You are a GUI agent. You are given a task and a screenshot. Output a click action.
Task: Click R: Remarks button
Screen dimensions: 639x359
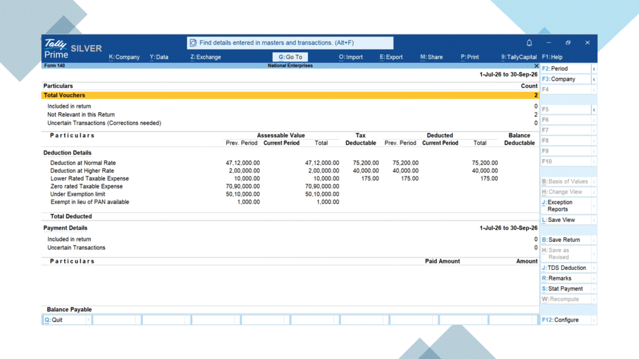click(x=565, y=279)
